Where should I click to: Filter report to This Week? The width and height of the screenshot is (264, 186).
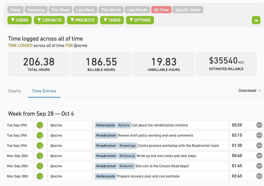pos(60,10)
